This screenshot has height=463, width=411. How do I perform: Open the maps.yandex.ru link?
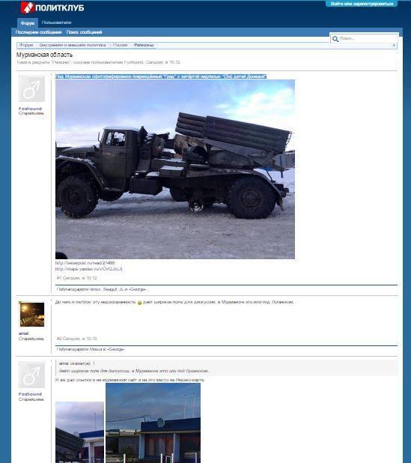click(88, 269)
